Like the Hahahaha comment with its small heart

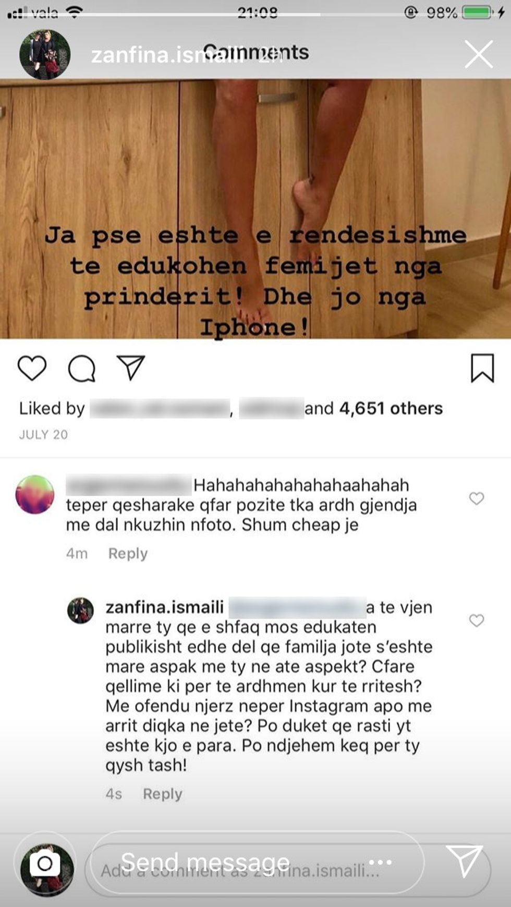tap(477, 498)
